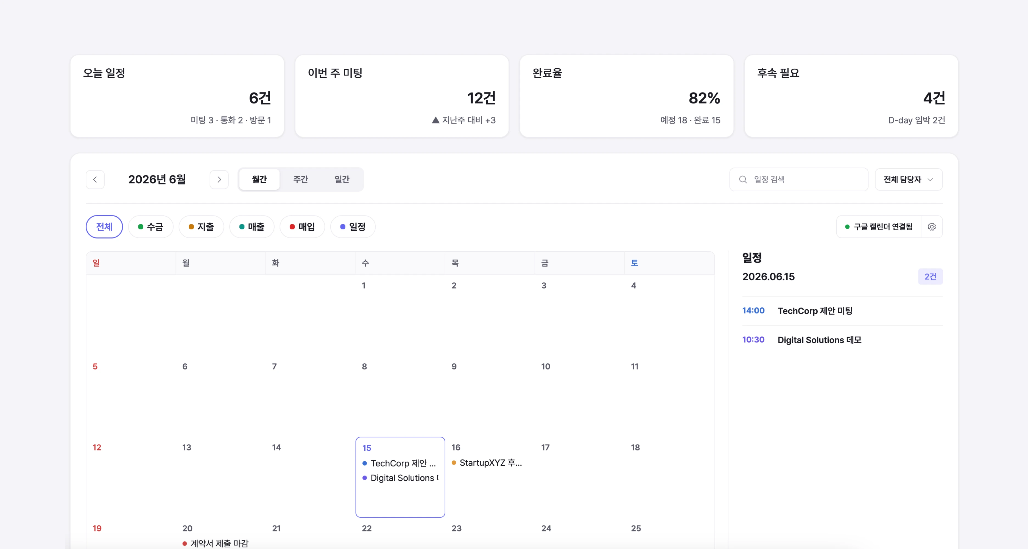
Task: Toggle the 일정 filter chip
Action: click(x=353, y=227)
